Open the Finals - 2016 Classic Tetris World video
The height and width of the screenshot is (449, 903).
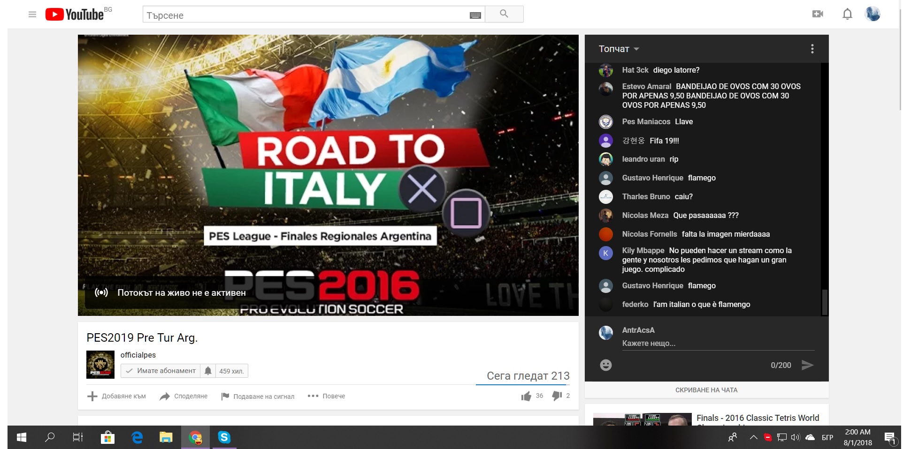(758, 418)
